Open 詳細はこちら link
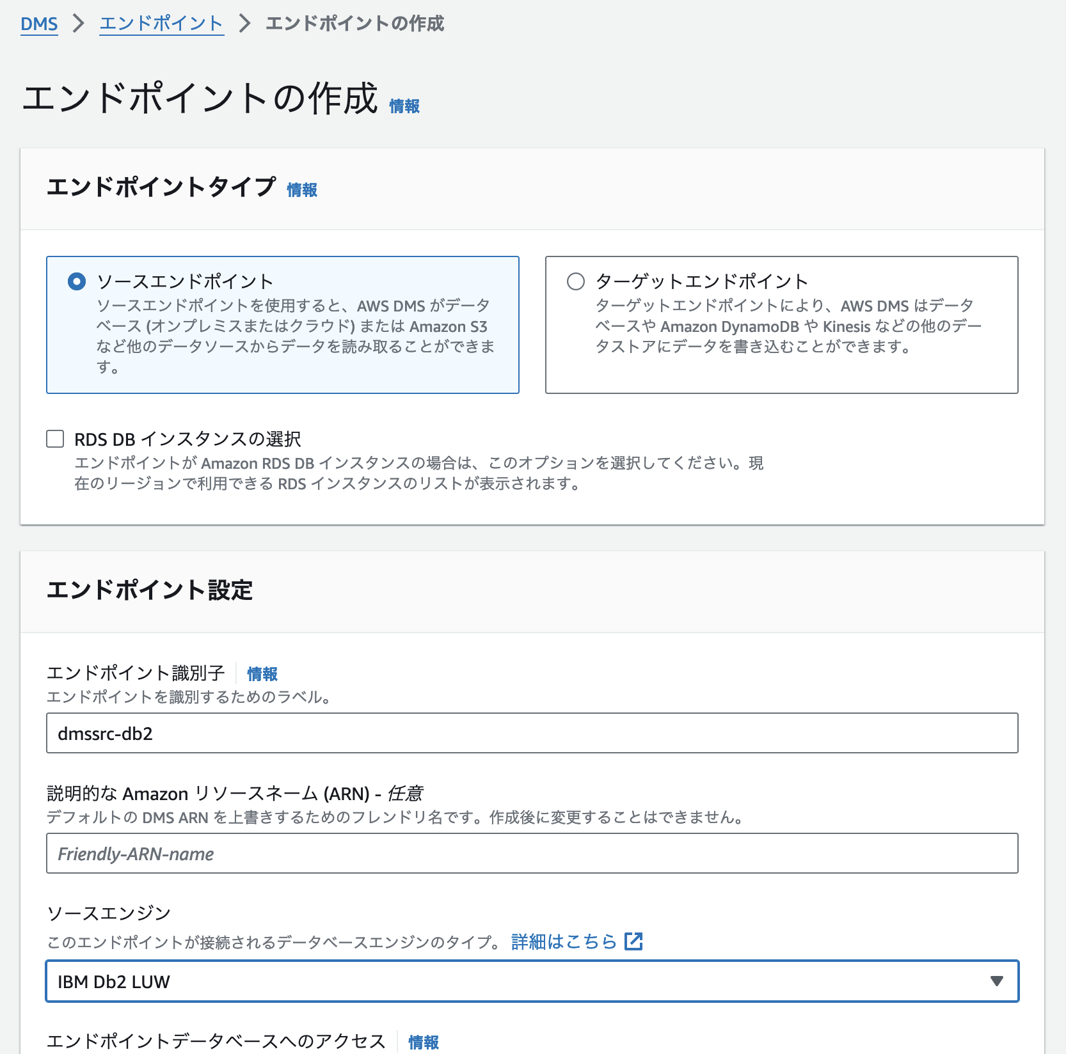Screen dimensions: 1066x1054 coord(564,941)
